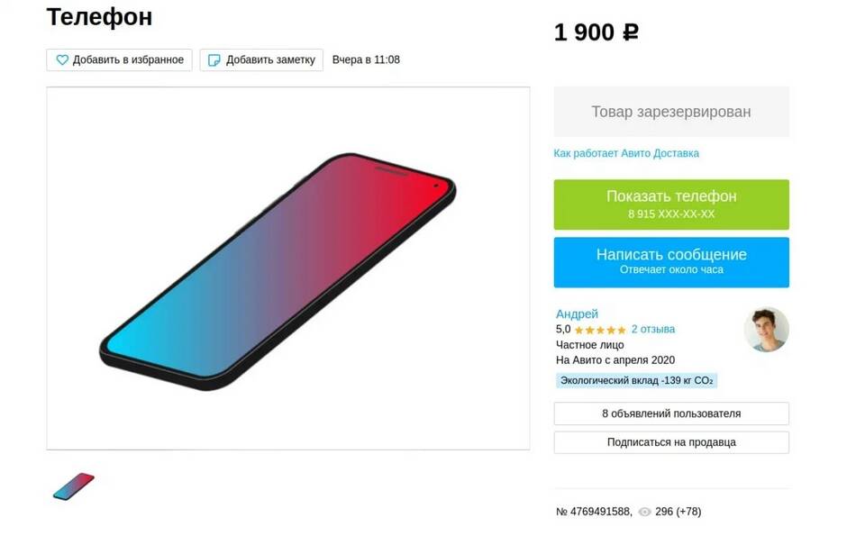
Task: Click 8 объявлений пользователя button
Action: pyautogui.click(x=671, y=413)
